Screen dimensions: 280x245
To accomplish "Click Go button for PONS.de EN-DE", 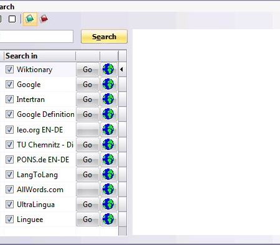I will [88, 160].
